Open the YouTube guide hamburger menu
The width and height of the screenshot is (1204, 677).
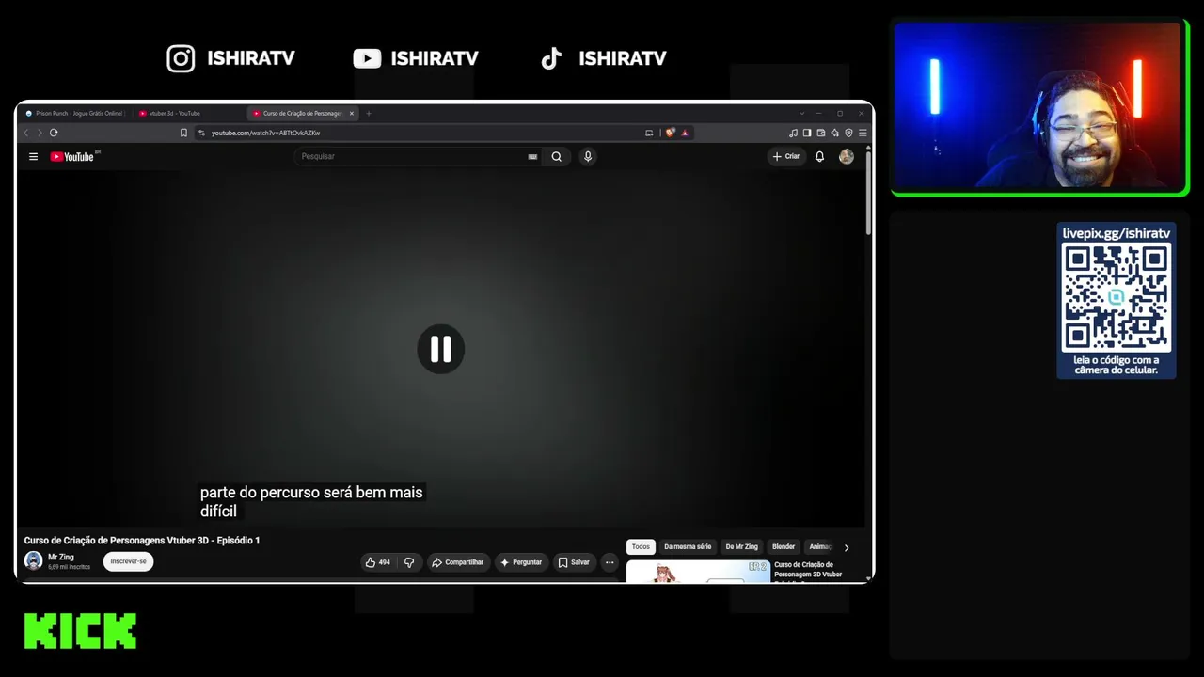click(33, 157)
